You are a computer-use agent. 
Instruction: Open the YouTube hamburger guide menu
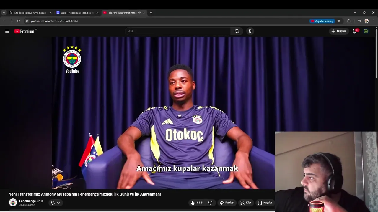[x=7, y=31]
